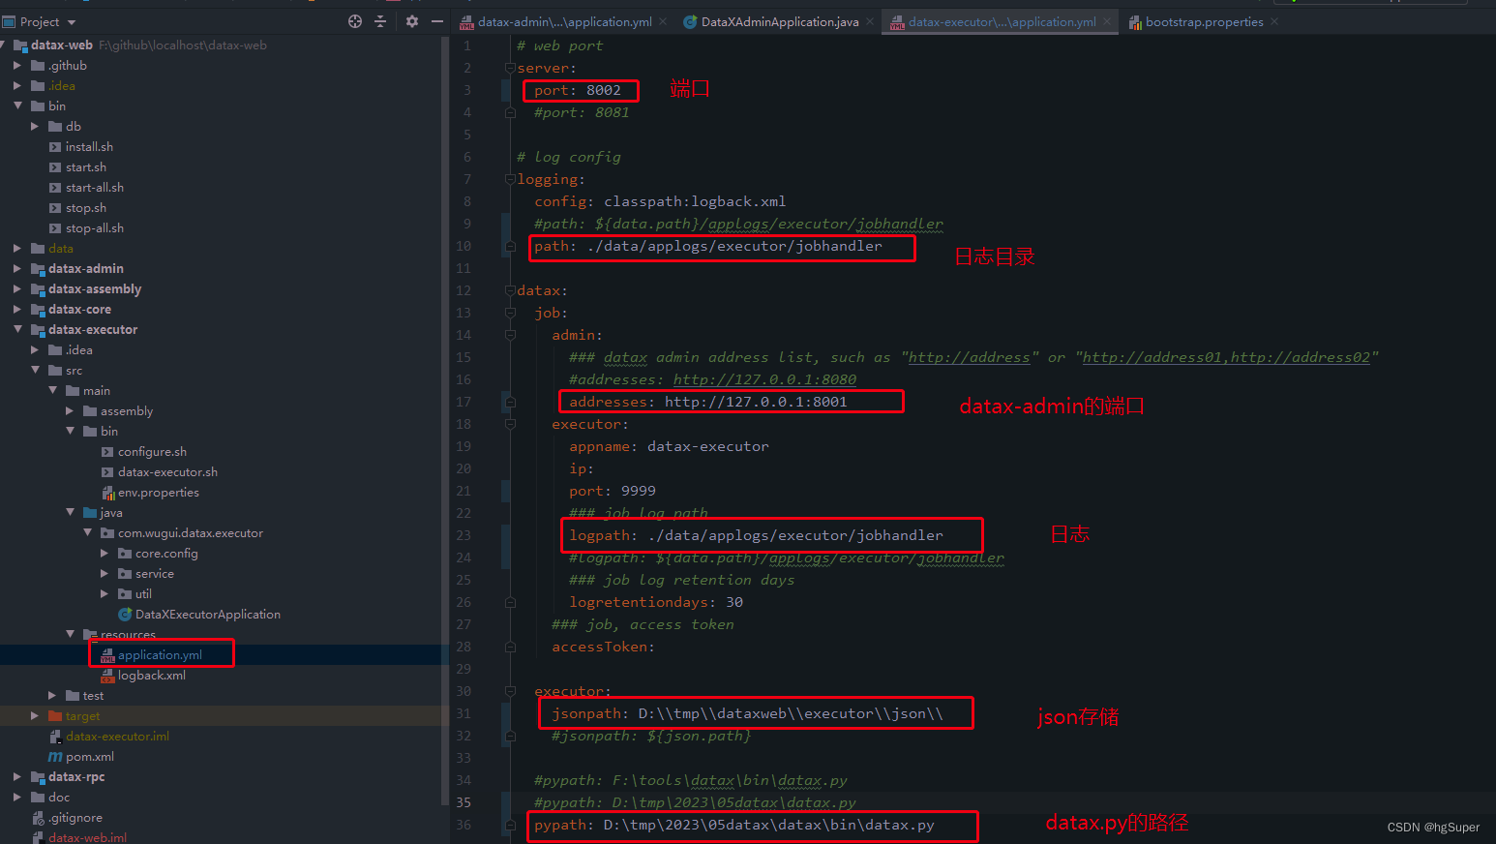Image resolution: width=1496 pixels, height=844 pixels.
Task: Select application.yml in resources
Action: point(160,655)
